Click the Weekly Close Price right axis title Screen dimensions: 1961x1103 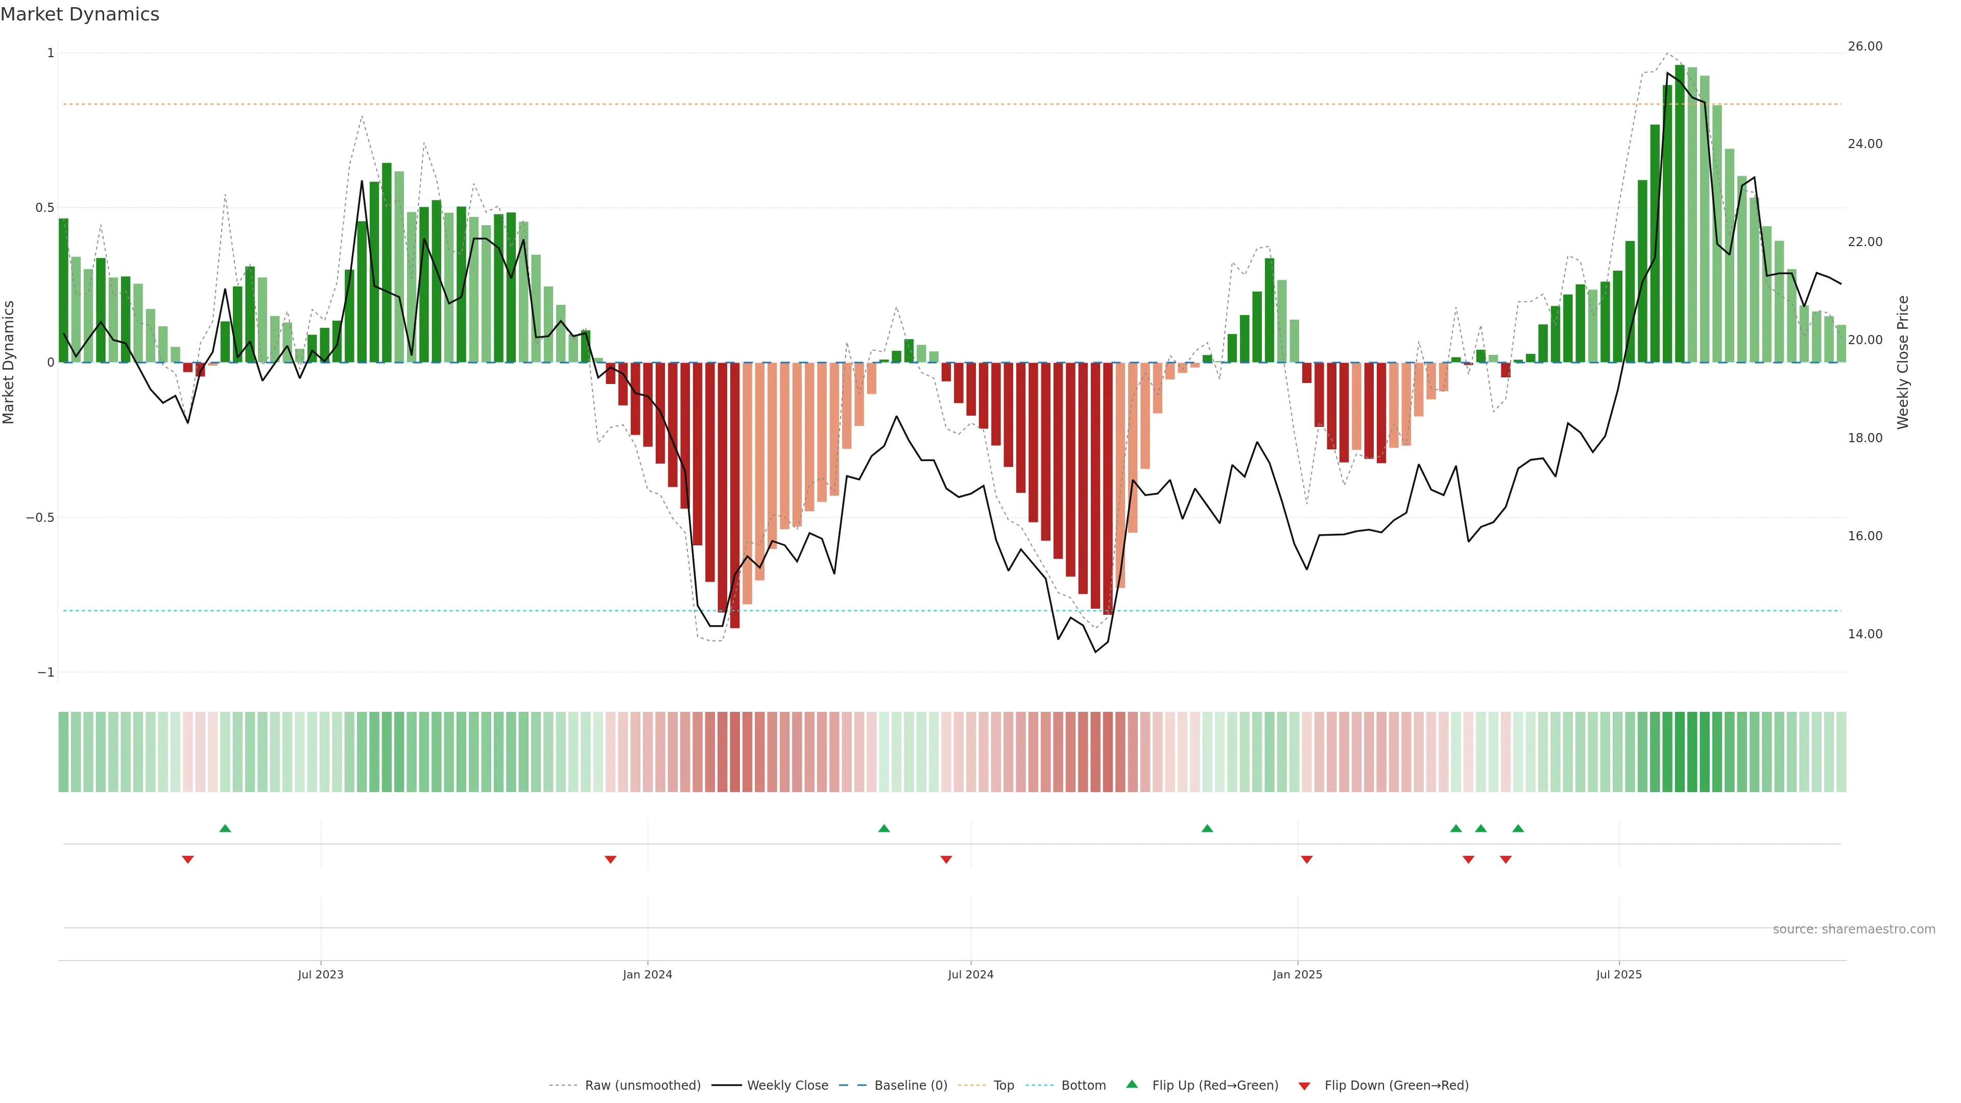tap(1903, 363)
